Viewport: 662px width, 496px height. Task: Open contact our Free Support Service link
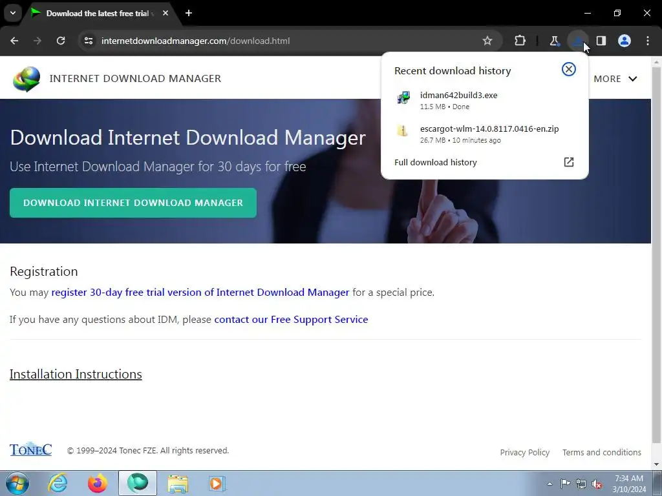tap(292, 319)
